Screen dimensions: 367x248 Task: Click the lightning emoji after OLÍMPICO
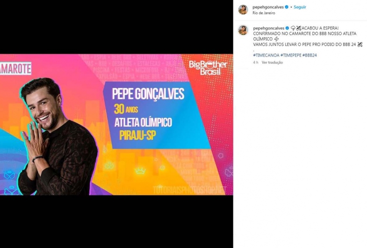click(x=276, y=39)
